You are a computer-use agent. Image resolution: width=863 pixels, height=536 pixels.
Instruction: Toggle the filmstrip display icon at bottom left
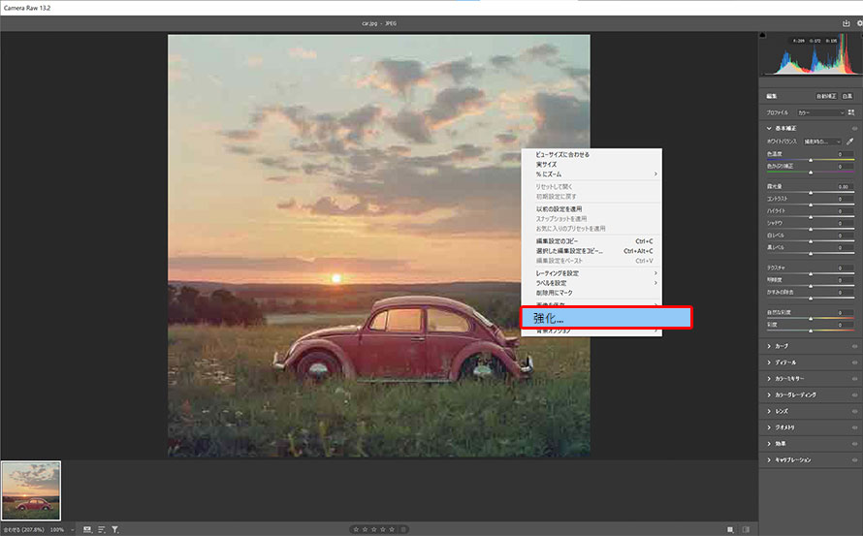(x=87, y=530)
